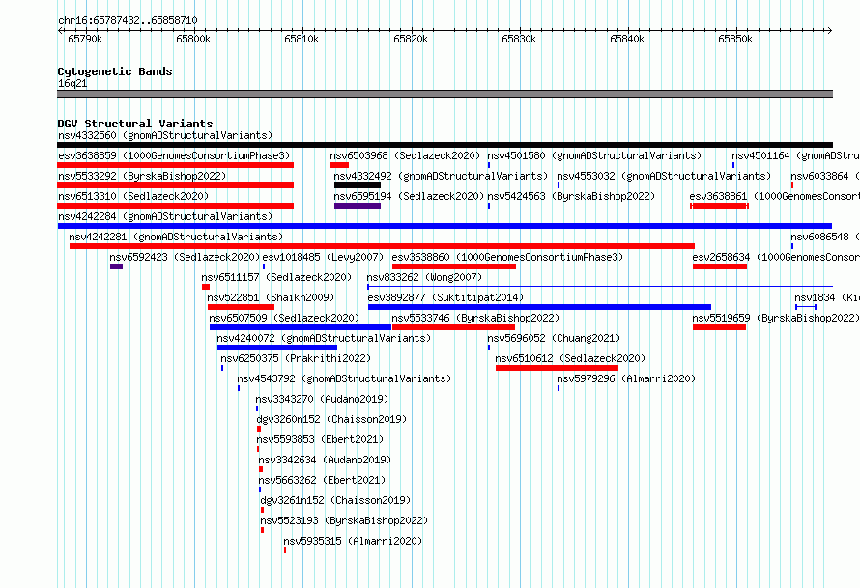Click the nsv5533746 ByrskaBishop2022 label
This screenshot has width=860, height=588.
[475, 318]
